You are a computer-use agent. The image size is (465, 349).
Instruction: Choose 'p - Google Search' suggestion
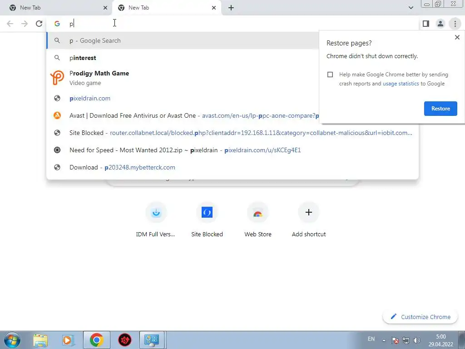183,40
